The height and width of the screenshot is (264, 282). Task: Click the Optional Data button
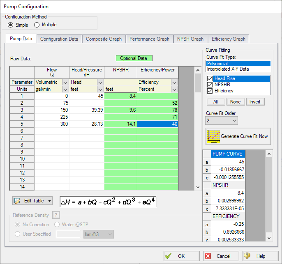click(x=134, y=58)
